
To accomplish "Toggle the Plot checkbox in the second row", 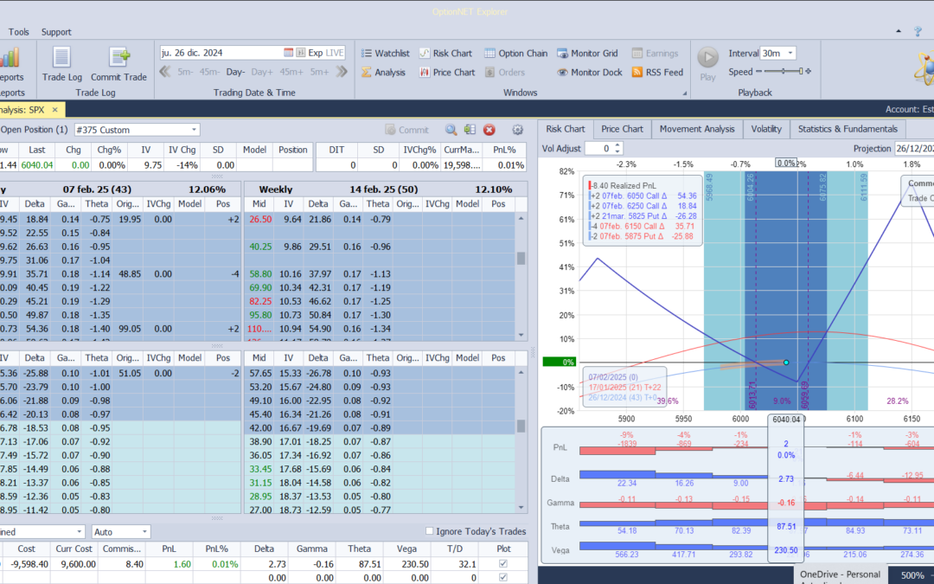I will (x=504, y=577).
